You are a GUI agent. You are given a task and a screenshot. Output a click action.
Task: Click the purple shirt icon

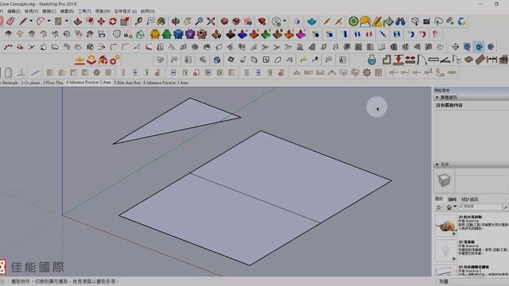pos(190,33)
